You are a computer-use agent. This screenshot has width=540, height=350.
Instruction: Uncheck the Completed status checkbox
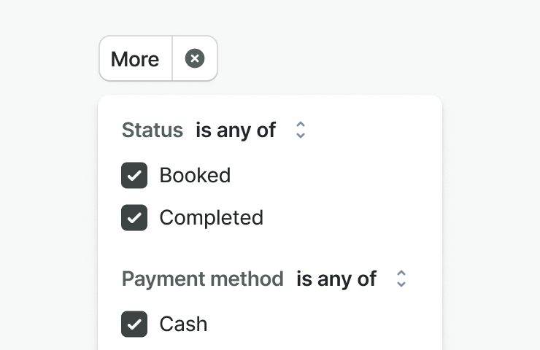[x=134, y=218]
